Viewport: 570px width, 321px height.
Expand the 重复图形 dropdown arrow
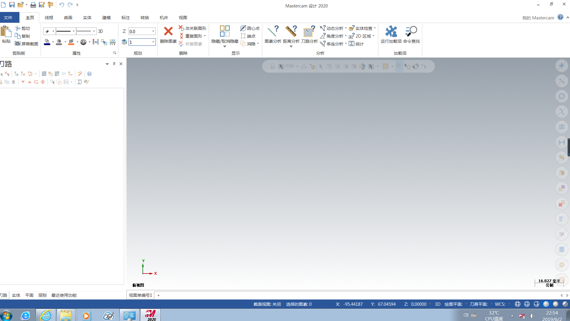coord(205,36)
